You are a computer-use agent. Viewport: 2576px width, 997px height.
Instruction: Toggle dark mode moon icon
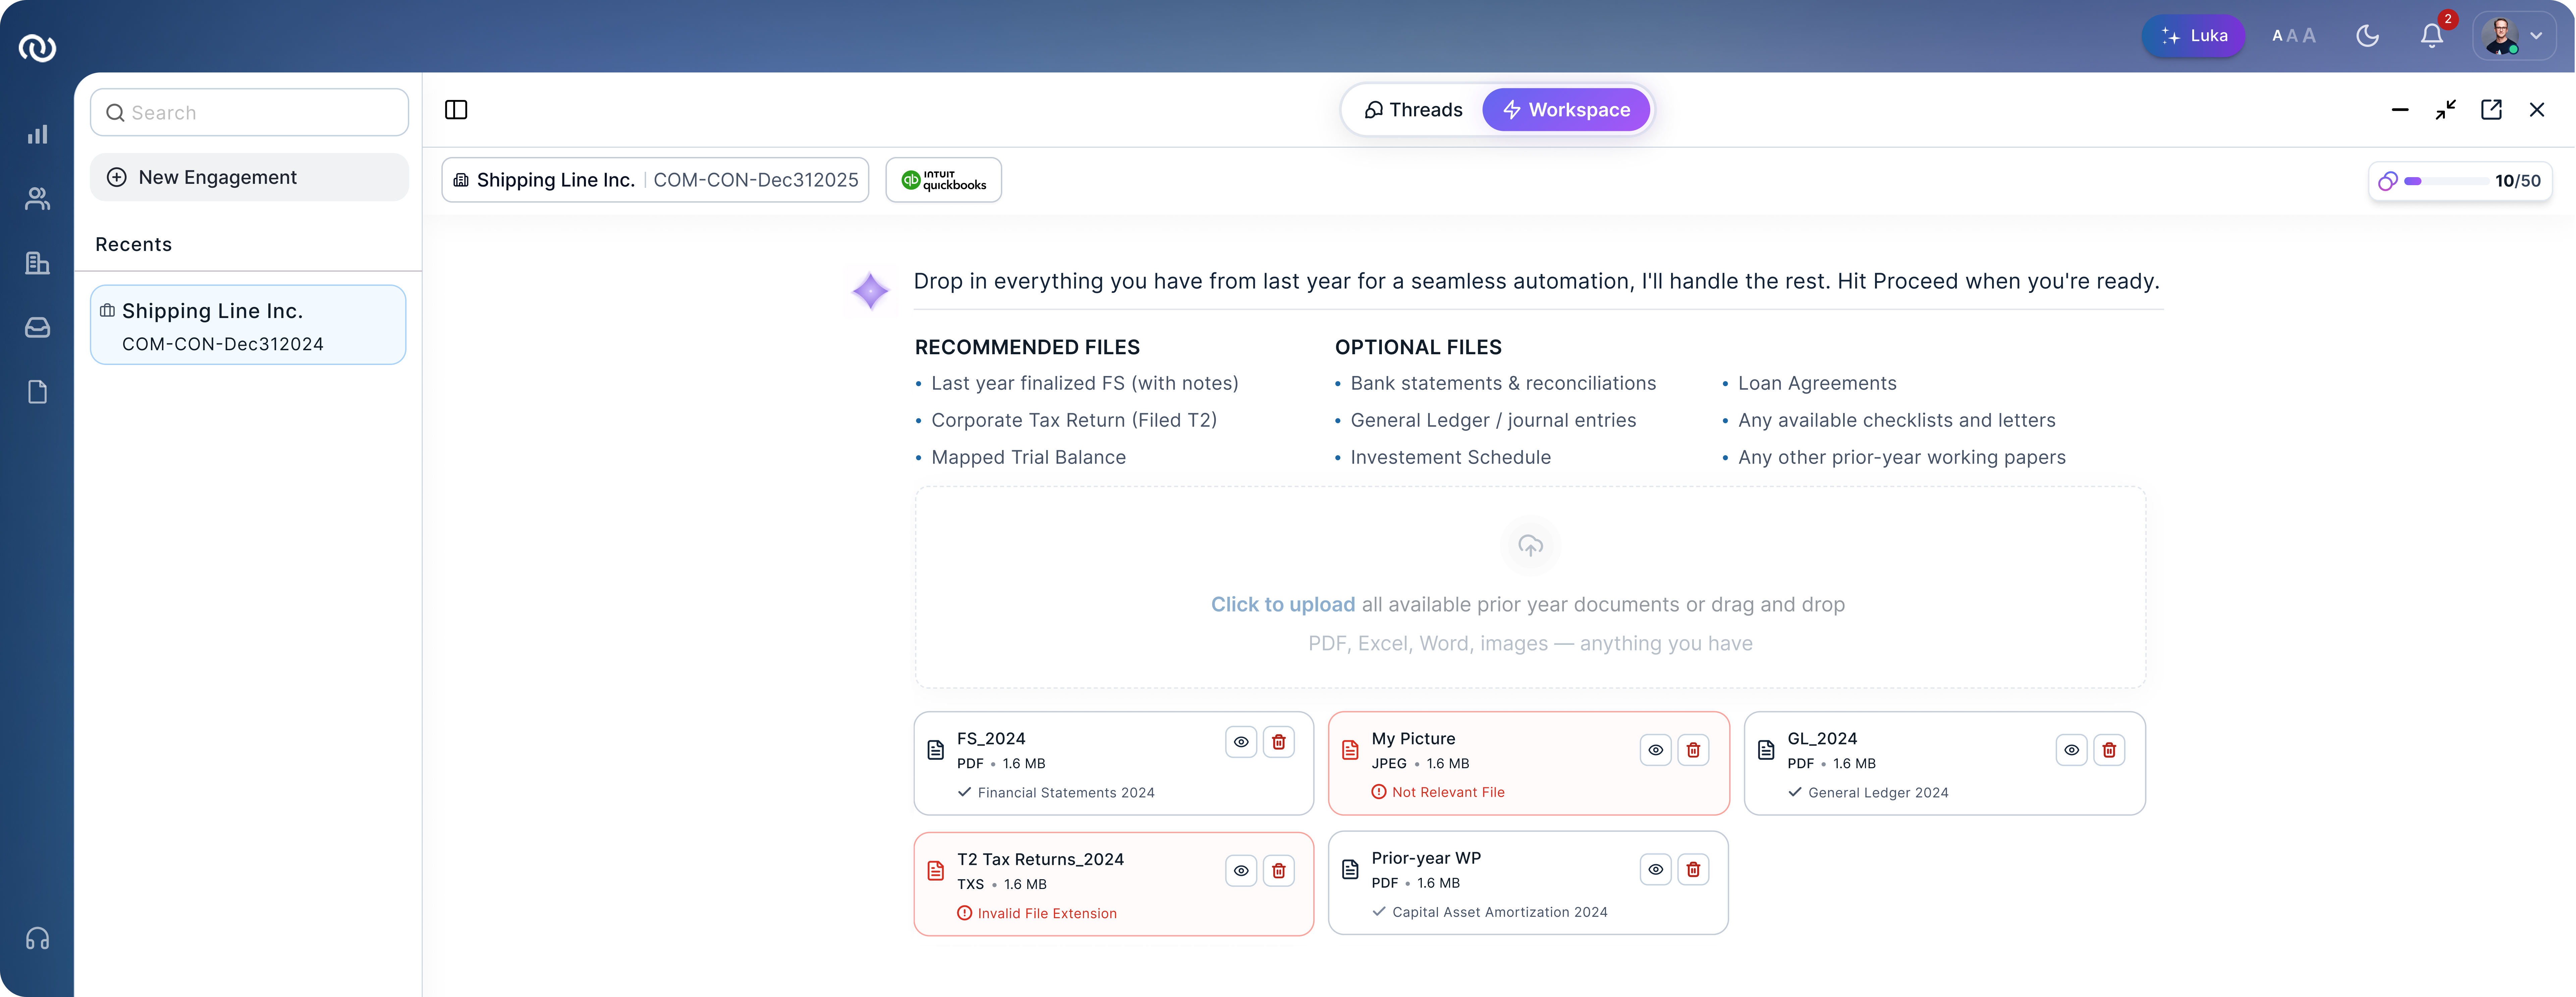point(2367,36)
